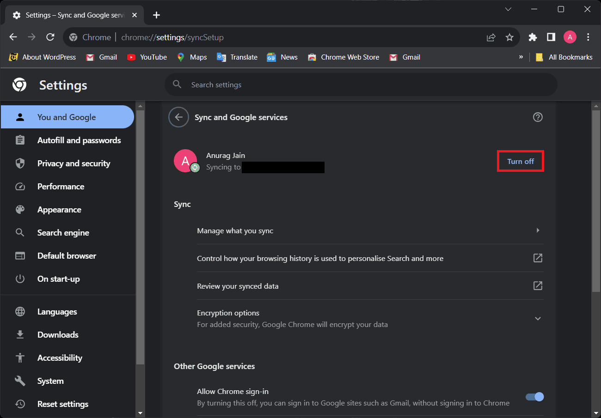This screenshot has width=601, height=418.
Task: Open the Extensions puzzle piece icon
Action: [x=533, y=37]
